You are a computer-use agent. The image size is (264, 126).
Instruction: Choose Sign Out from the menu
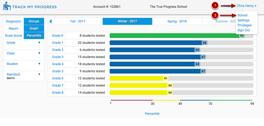click(x=244, y=30)
